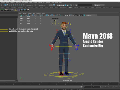Switch to FX Caching shelf tab
Screen dimensions: 120x90
[x=30, y=7]
